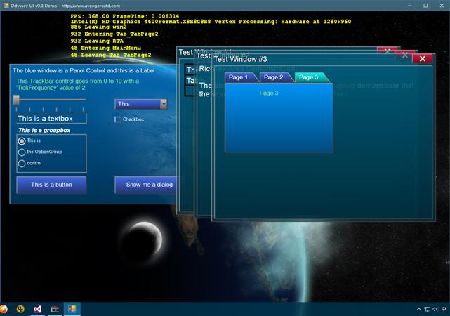Click '48 Entering MainMenu' log line

pyautogui.click(x=105, y=48)
